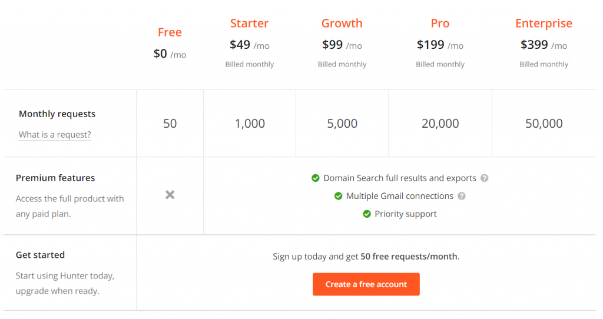Choose the Enterprise plan heading
Image resolution: width=603 pixels, height=319 pixels.
pyautogui.click(x=544, y=24)
